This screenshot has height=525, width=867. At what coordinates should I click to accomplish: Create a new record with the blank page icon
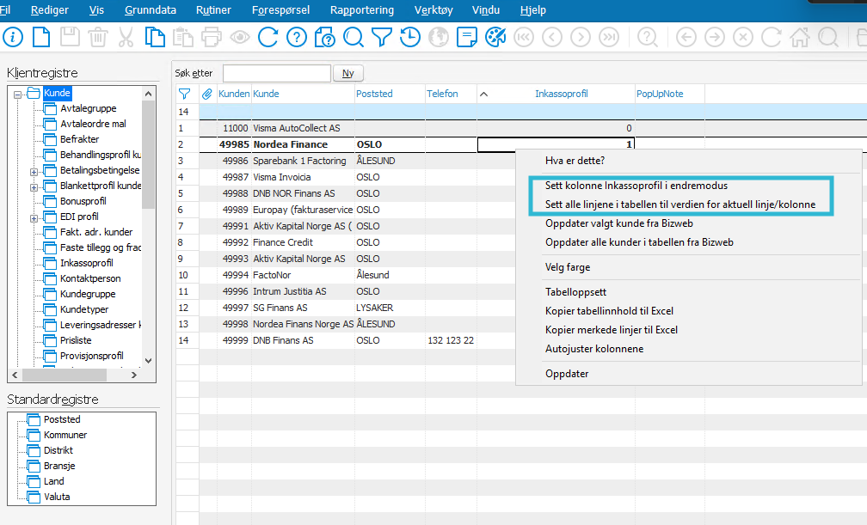coord(41,38)
